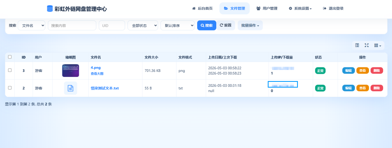Tick the select-all checkbox in table header
This screenshot has height=148, width=392.
(x=10, y=57)
